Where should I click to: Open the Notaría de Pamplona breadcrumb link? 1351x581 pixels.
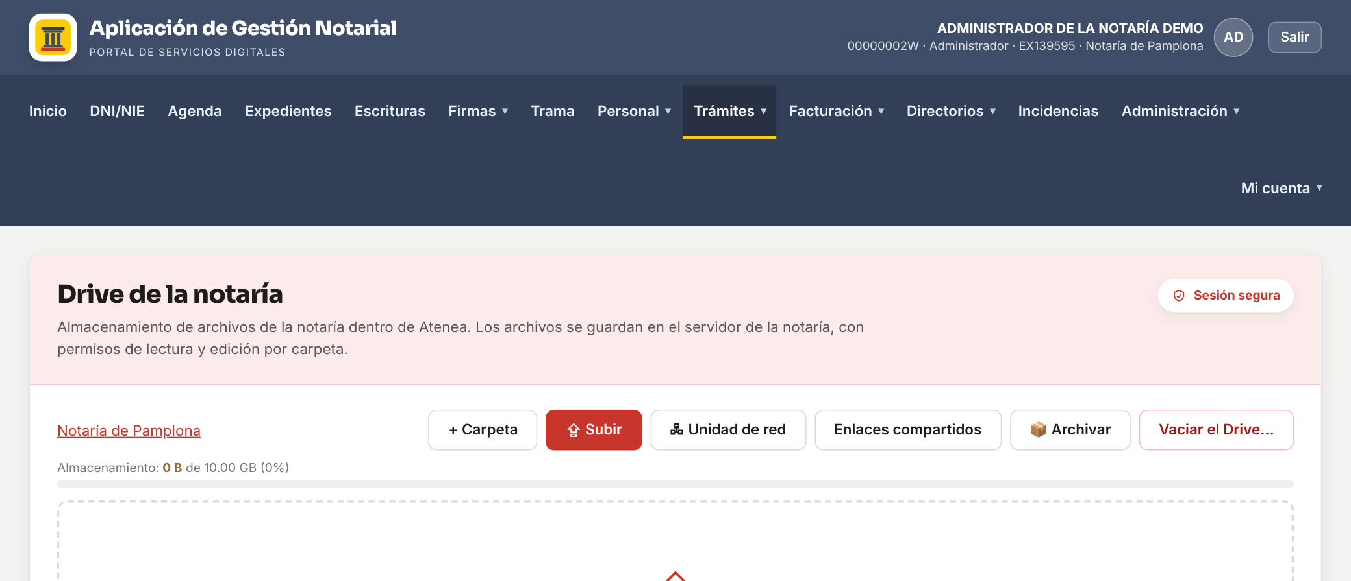[x=129, y=431]
